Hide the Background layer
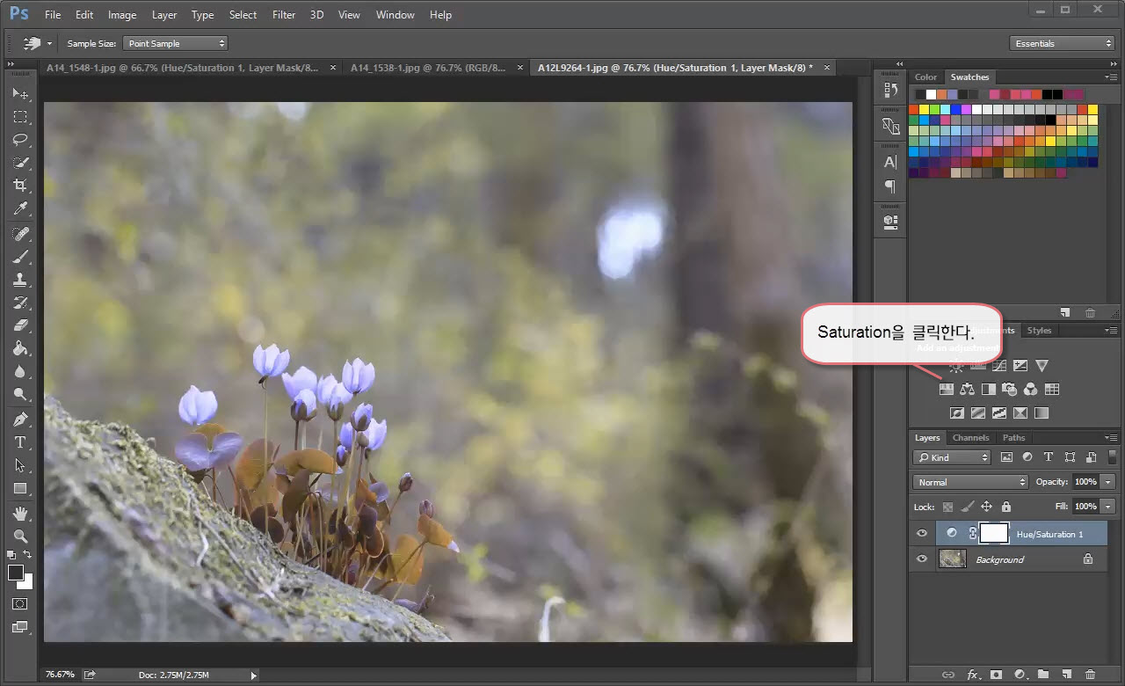This screenshot has height=686, width=1125. pyautogui.click(x=921, y=558)
